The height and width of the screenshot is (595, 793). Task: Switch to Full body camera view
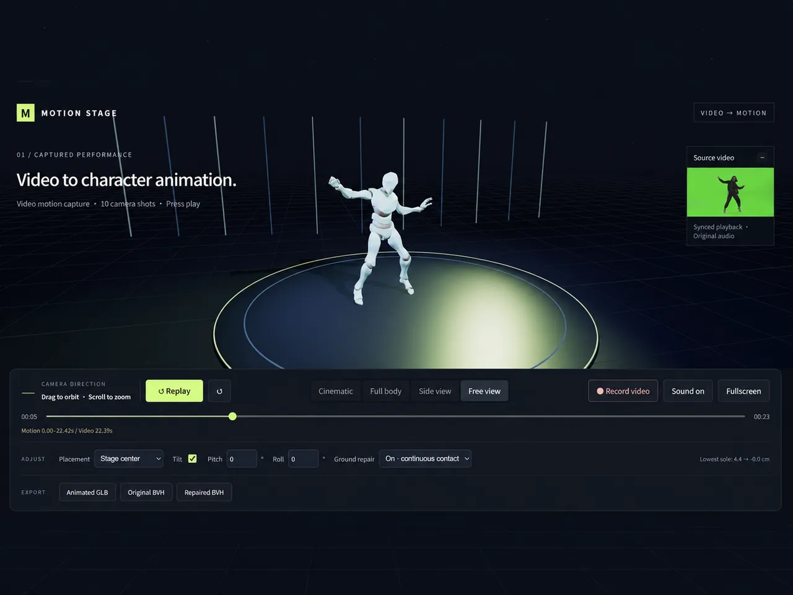386,391
